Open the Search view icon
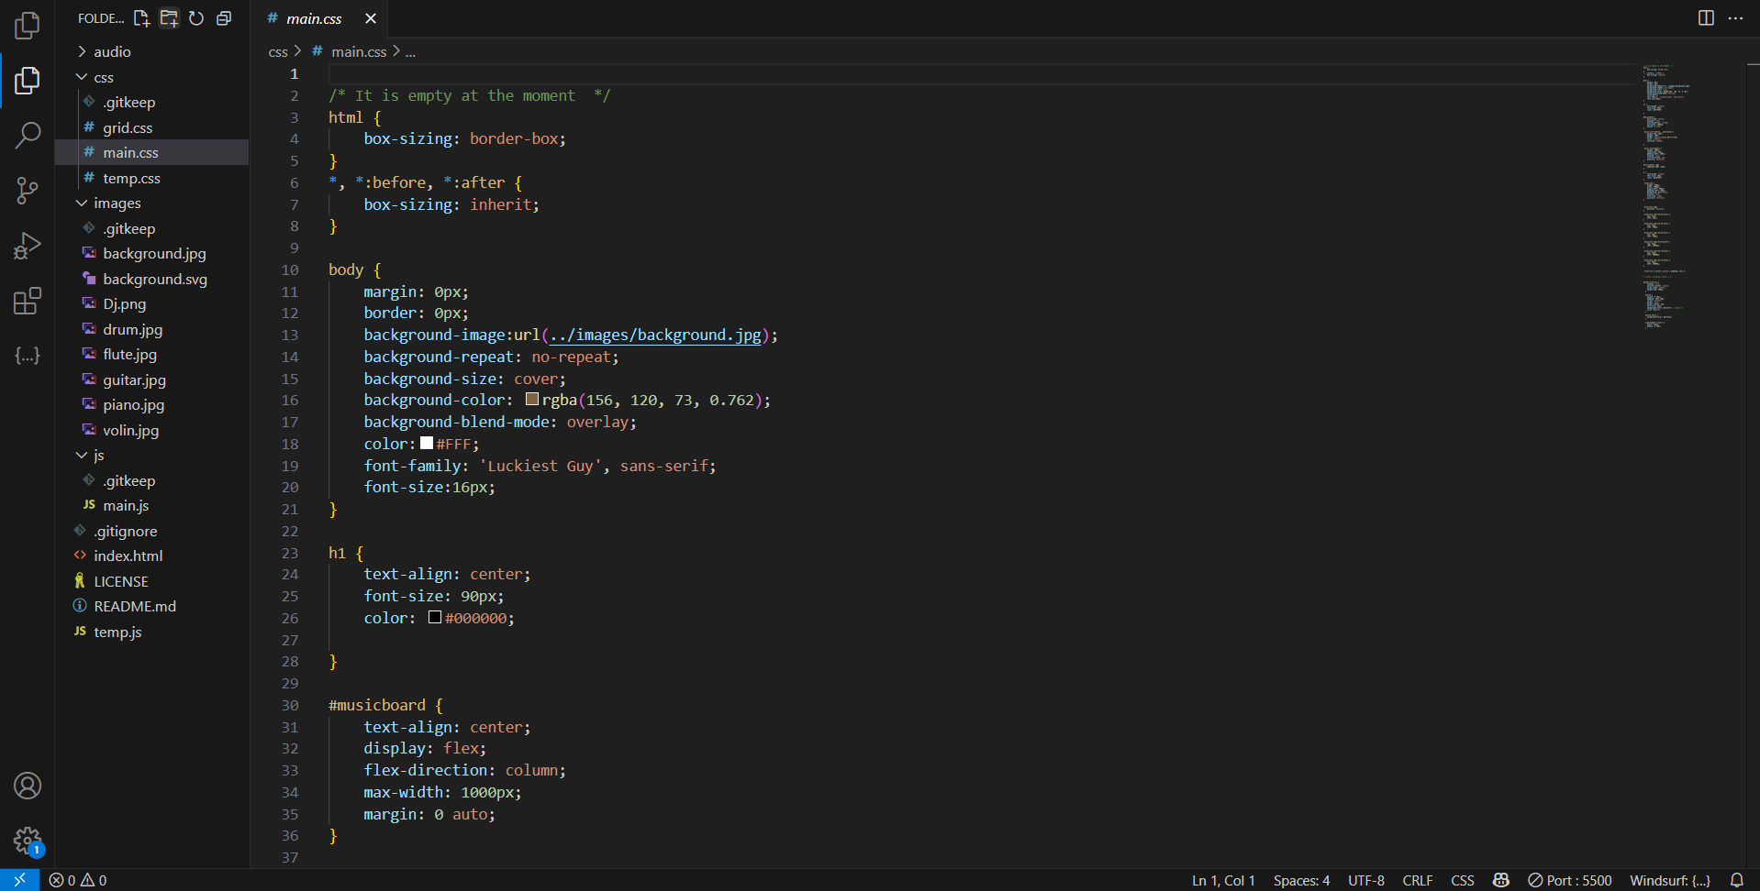The height and width of the screenshot is (891, 1760). (x=28, y=135)
